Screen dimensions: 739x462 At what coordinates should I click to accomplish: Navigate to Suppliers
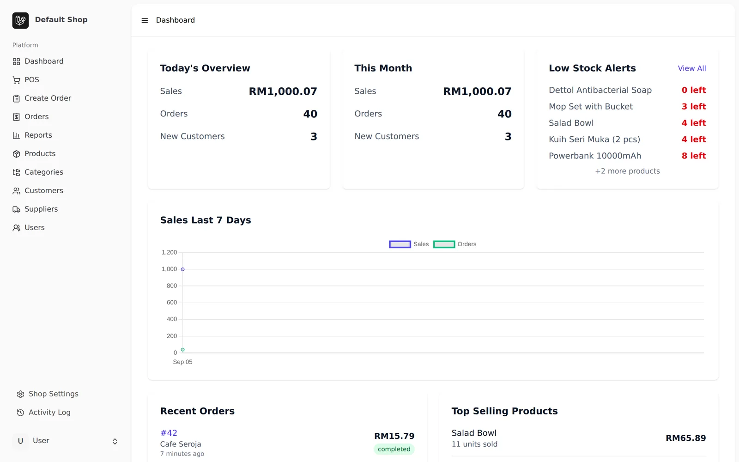tap(66, 209)
